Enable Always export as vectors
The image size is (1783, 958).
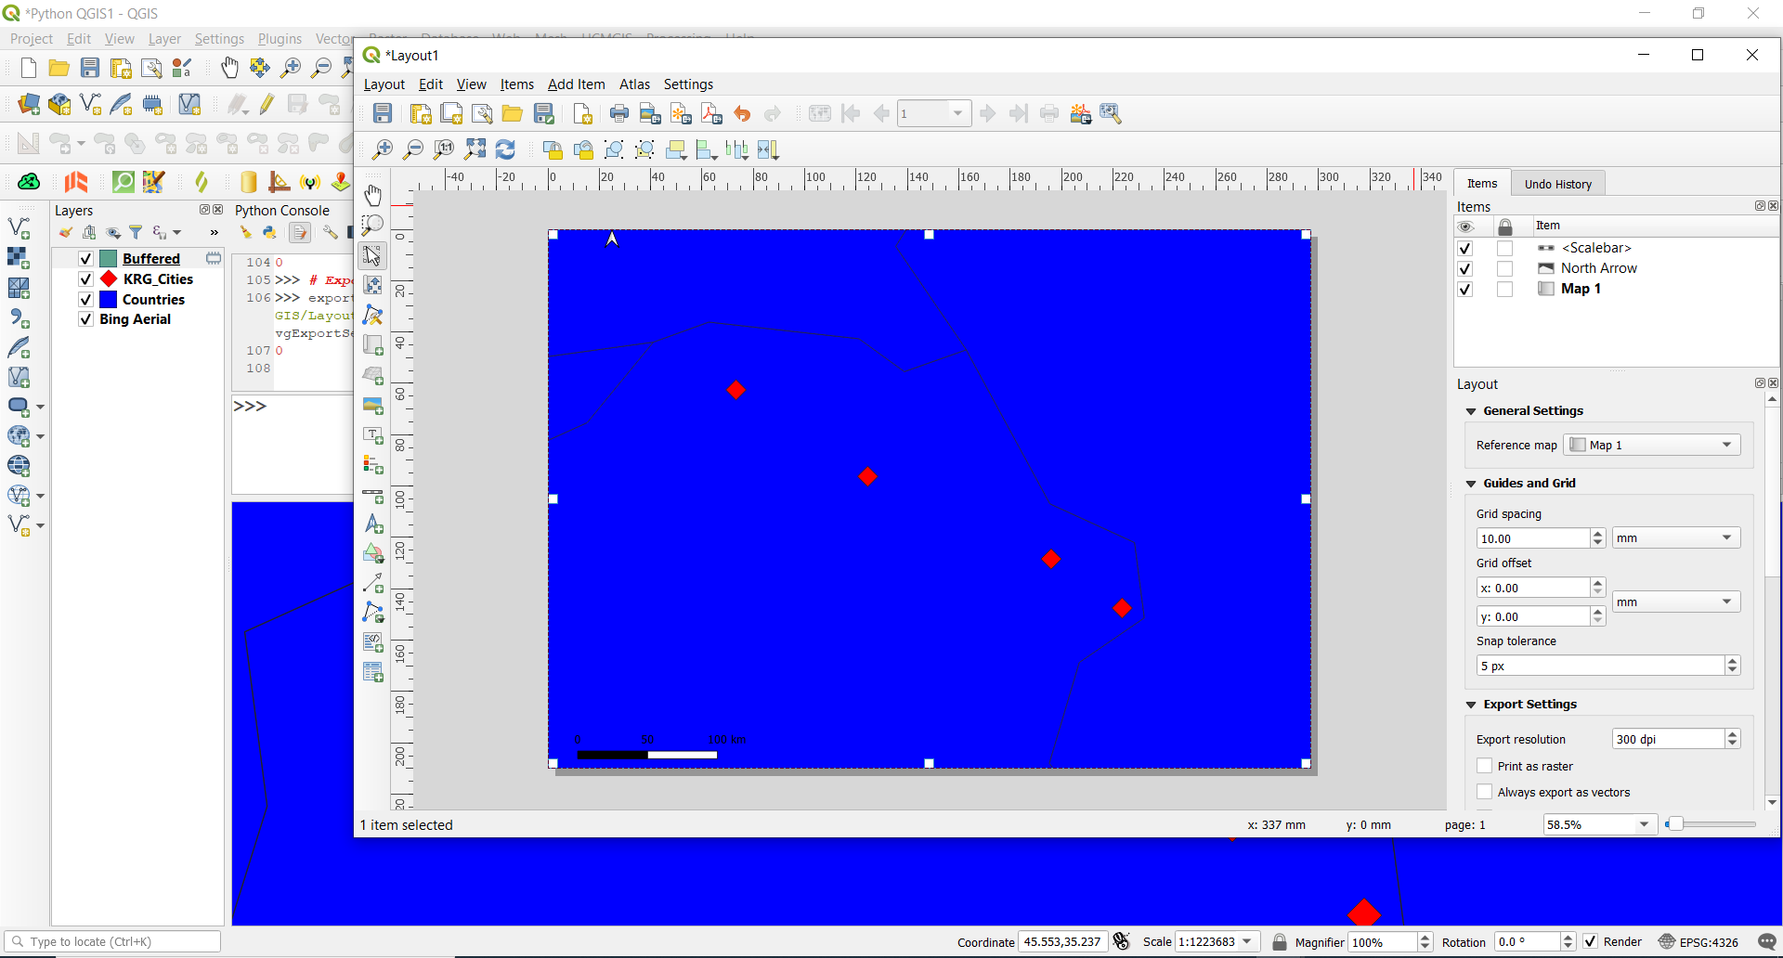point(1485,792)
